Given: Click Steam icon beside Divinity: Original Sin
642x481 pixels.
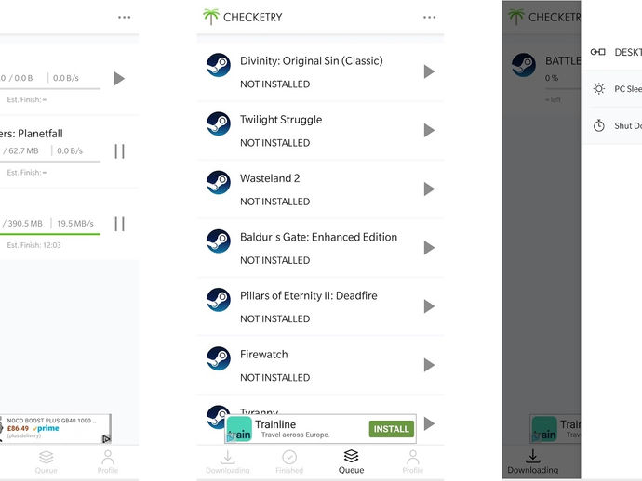Looking at the screenshot, I should pyautogui.click(x=219, y=65).
